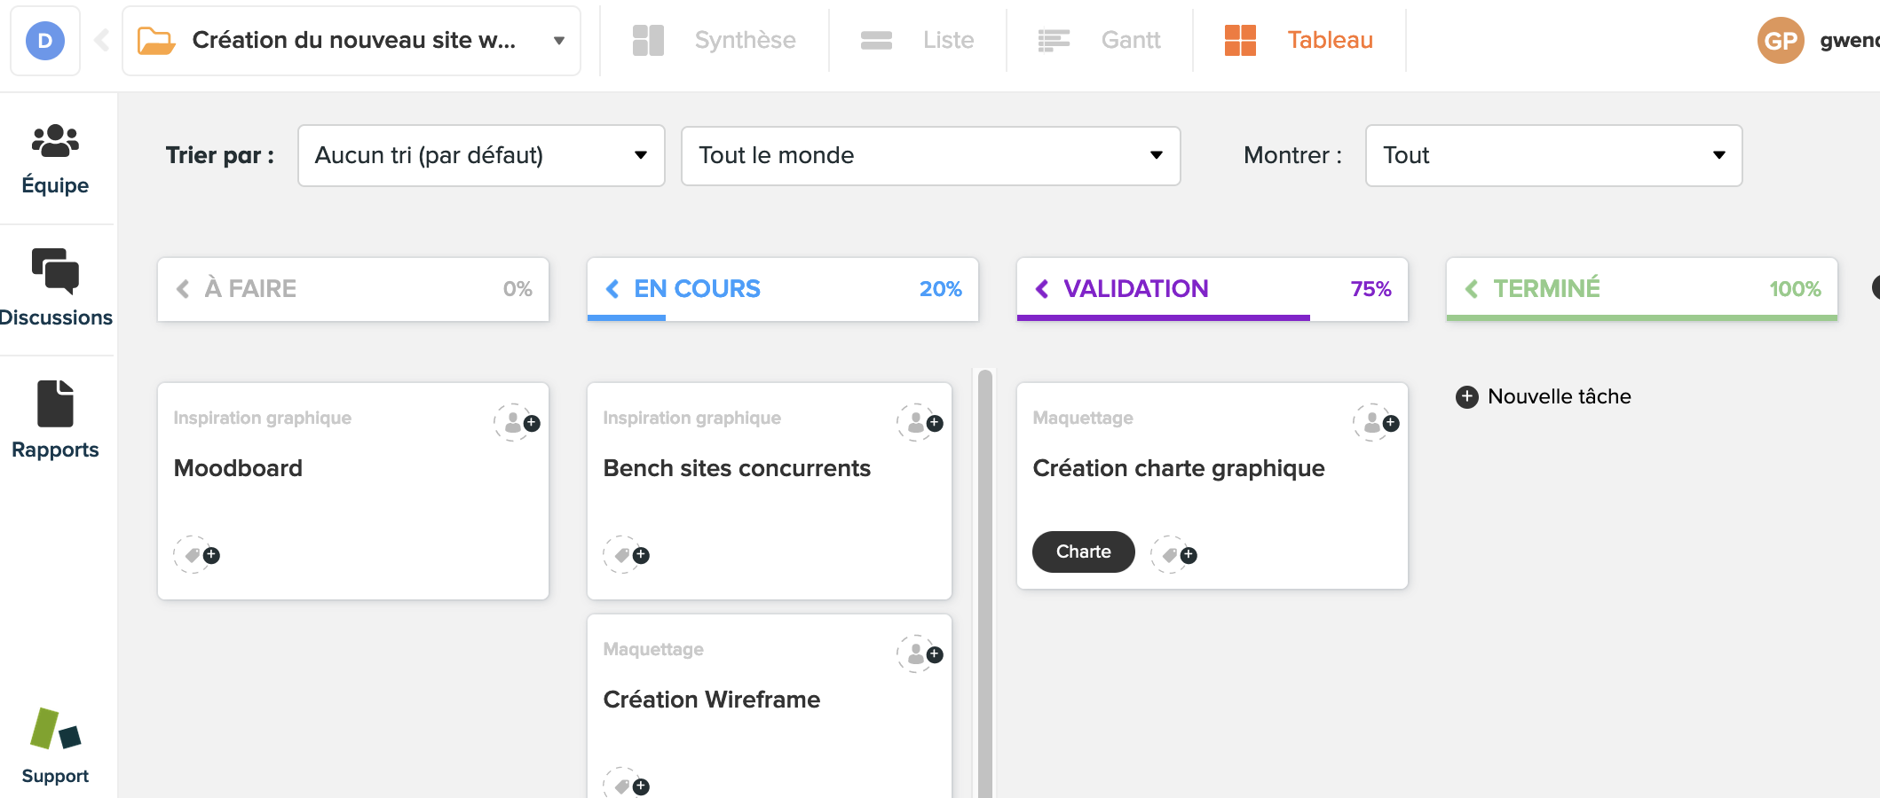
Task: Open the Discussions chat icon
Action: (55, 287)
